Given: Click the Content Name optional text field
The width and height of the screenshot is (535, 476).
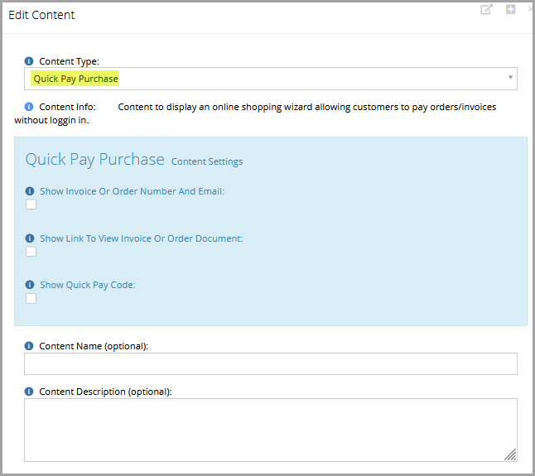Looking at the screenshot, I should click(x=271, y=363).
